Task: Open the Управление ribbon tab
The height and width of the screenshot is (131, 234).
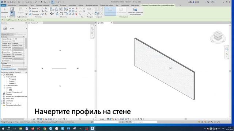Action: click(125, 5)
